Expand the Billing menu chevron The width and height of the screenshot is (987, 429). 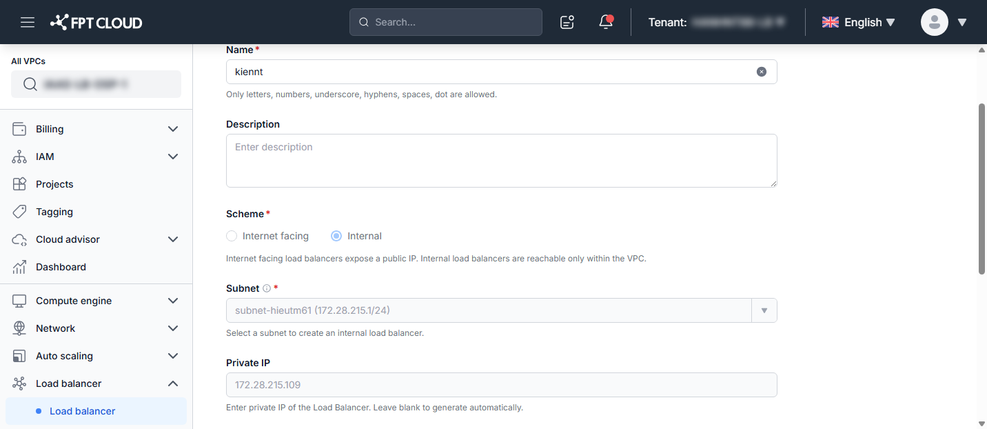173,129
